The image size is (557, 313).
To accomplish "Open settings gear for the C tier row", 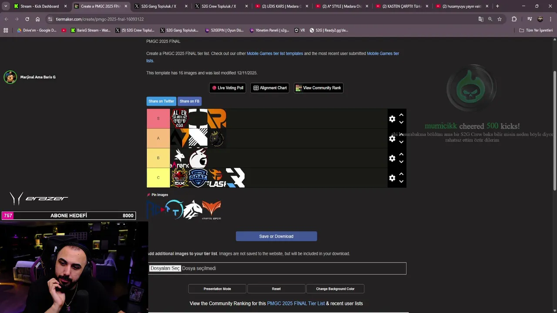I will pos(392,178).
